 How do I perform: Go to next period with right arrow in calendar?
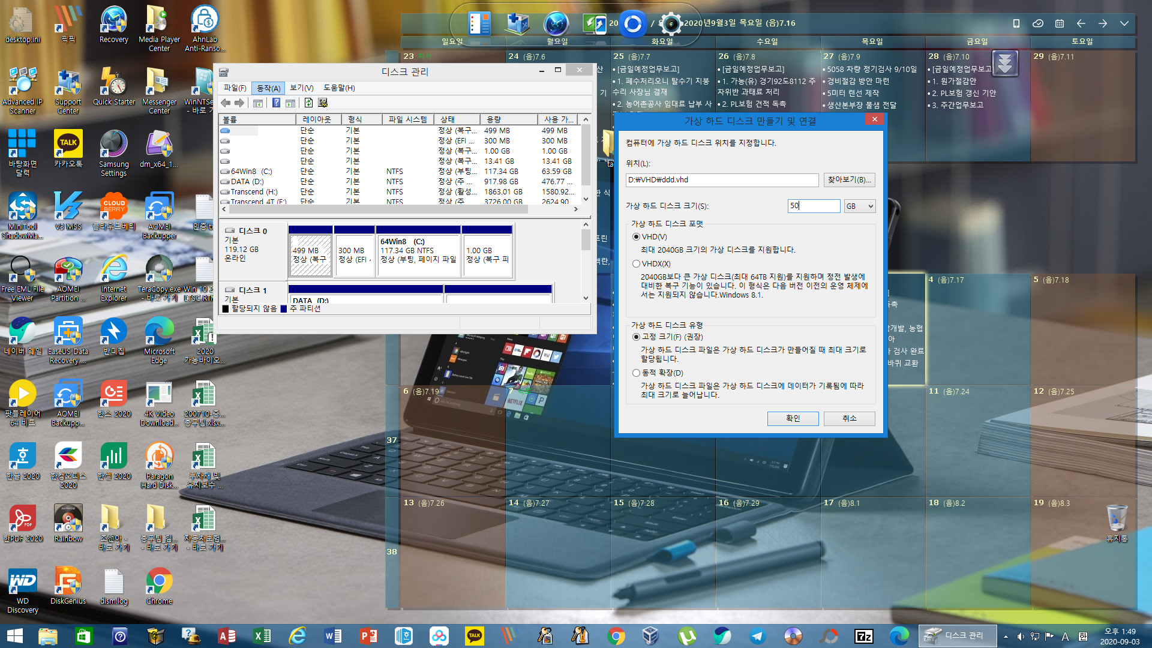pyautogui.click(x=1103, y=23)
